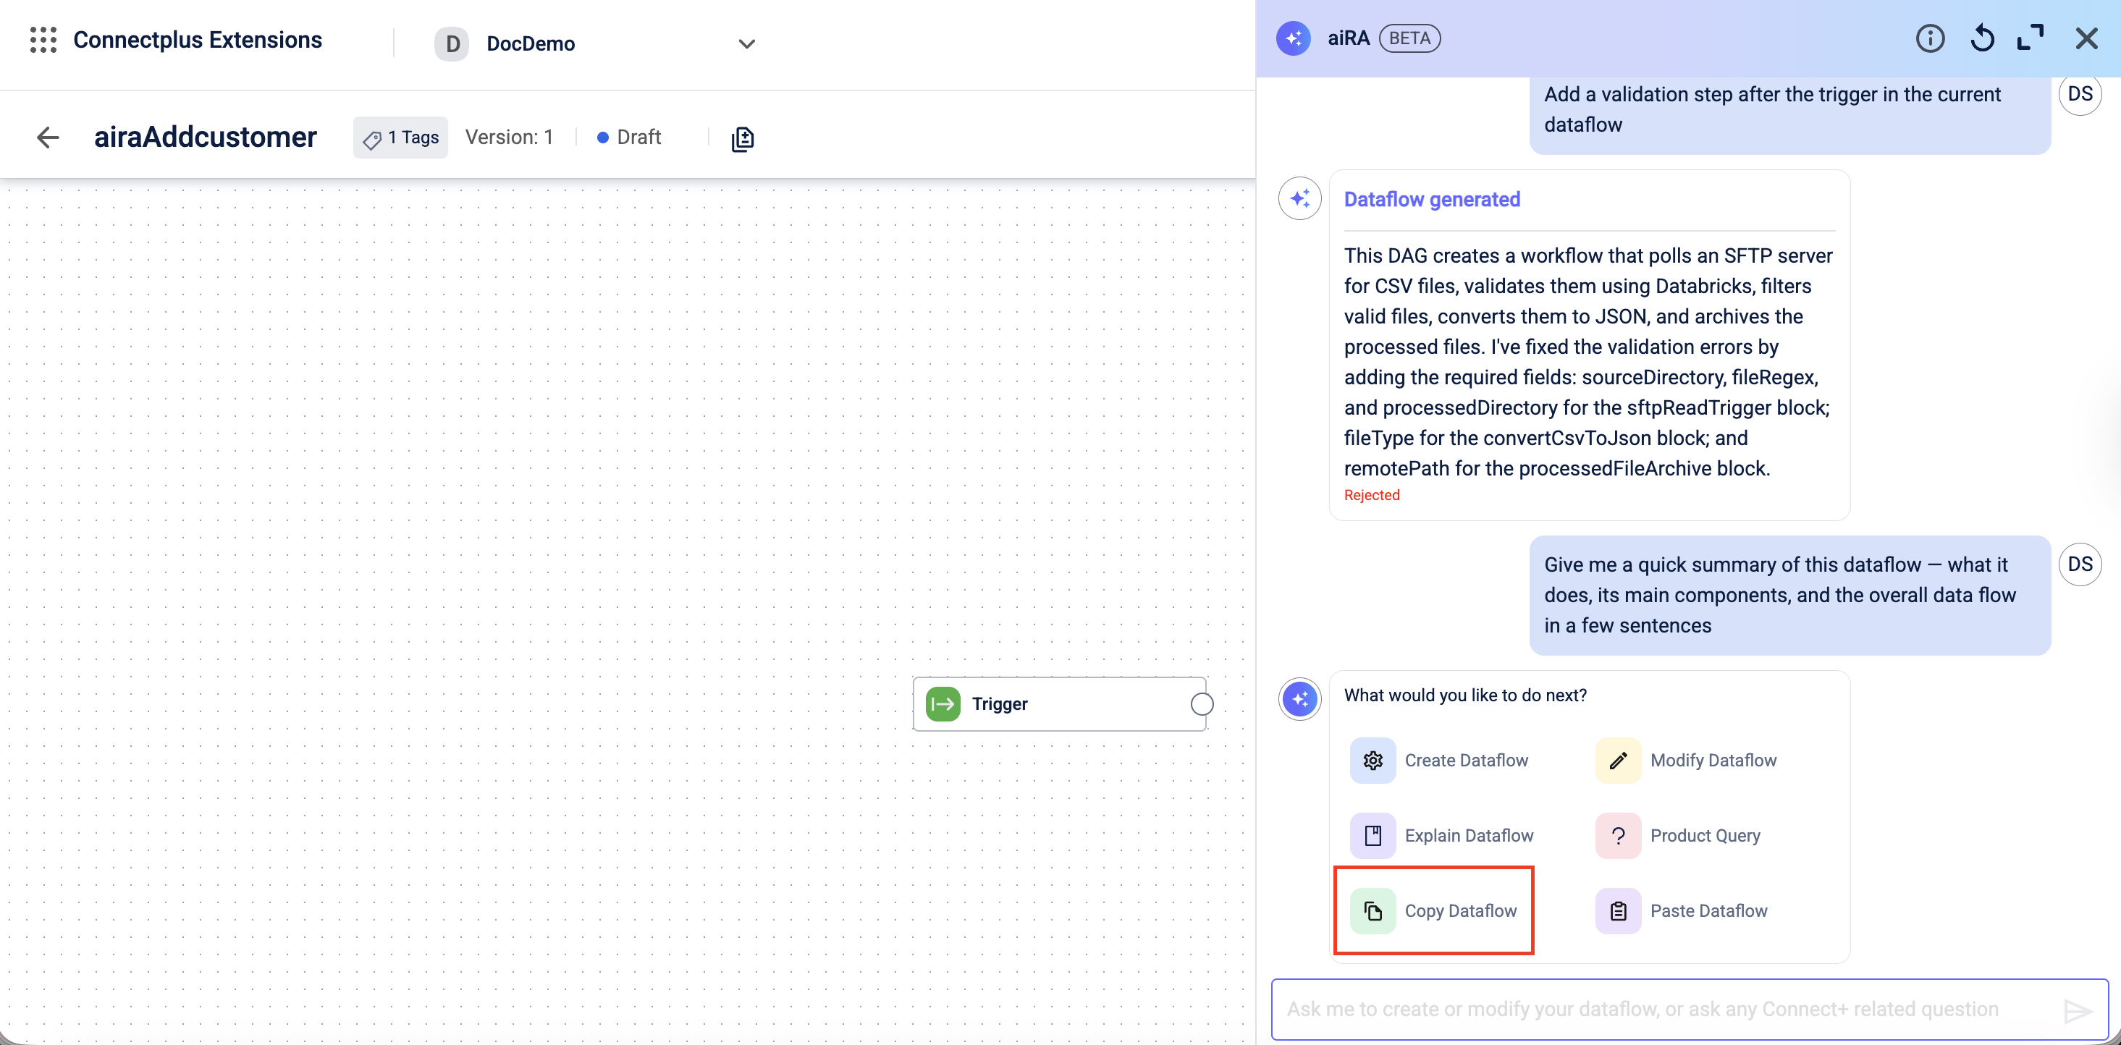2121x1045 pixels.
Task: Go back using the left arrow
Action: [x=49, y=137]
